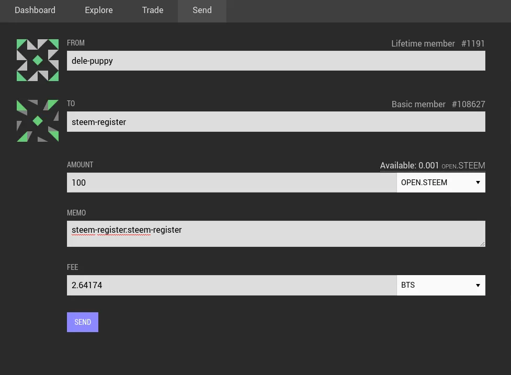Click the Lifetime member #1191 label
The height and width of the screenshot is (375, 511).
[438, 43]
